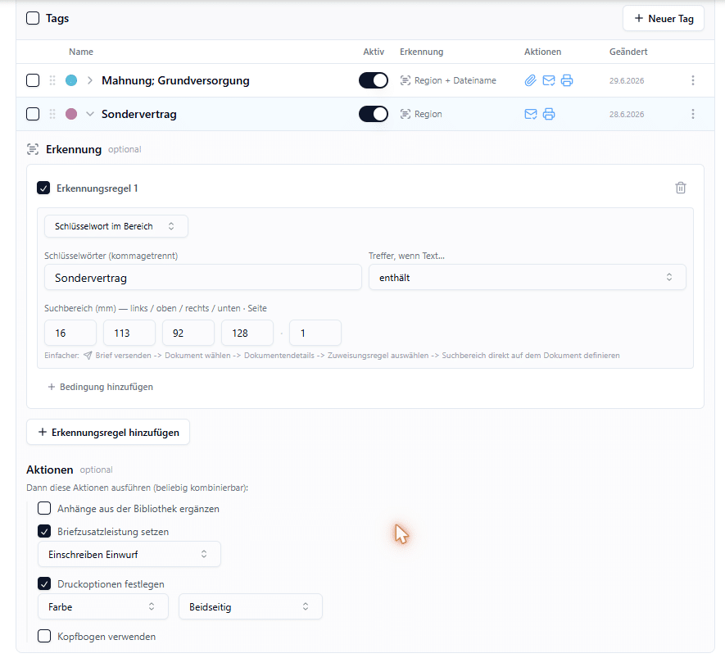Click the Neuer Tag button

pos(664,19)
